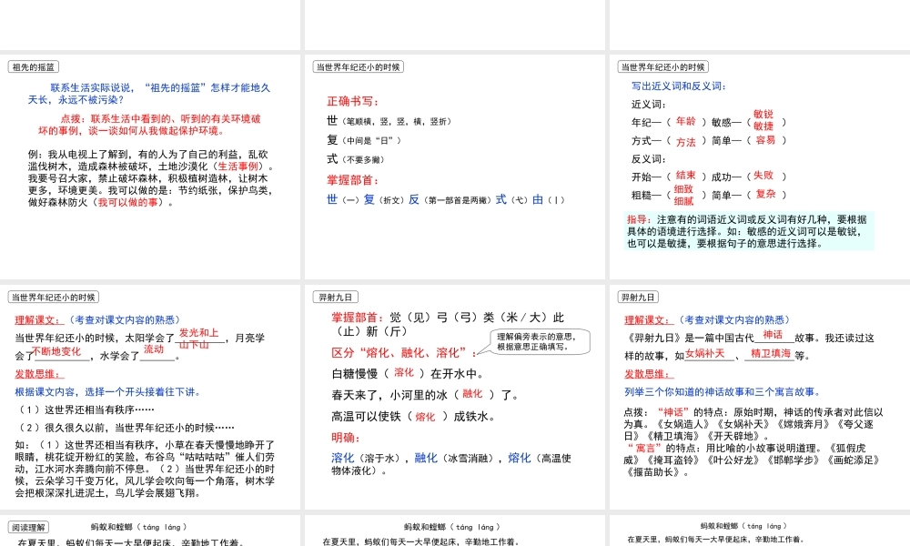Click the note 中间是“日” beside 复
Viewport: 910px width, 546px height.
point(372,140)
